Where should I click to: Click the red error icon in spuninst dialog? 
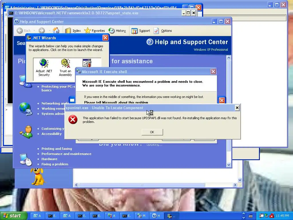coord(73,119)
